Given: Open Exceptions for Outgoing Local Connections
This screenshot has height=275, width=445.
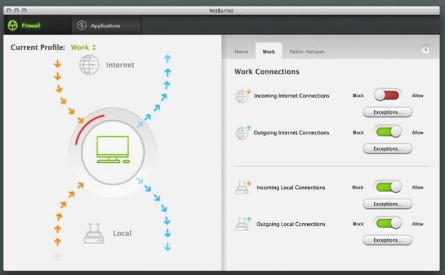Looking at the screenshot, I should 387,240.
